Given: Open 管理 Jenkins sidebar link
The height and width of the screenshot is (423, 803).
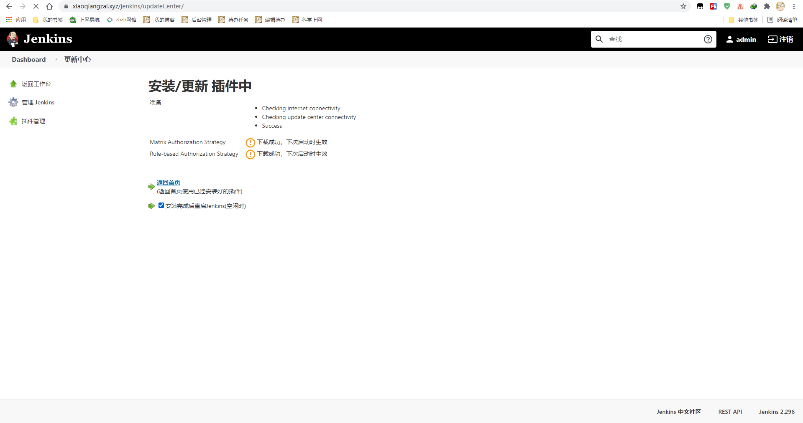Looking at the screenshot, I should click(38, 102).
